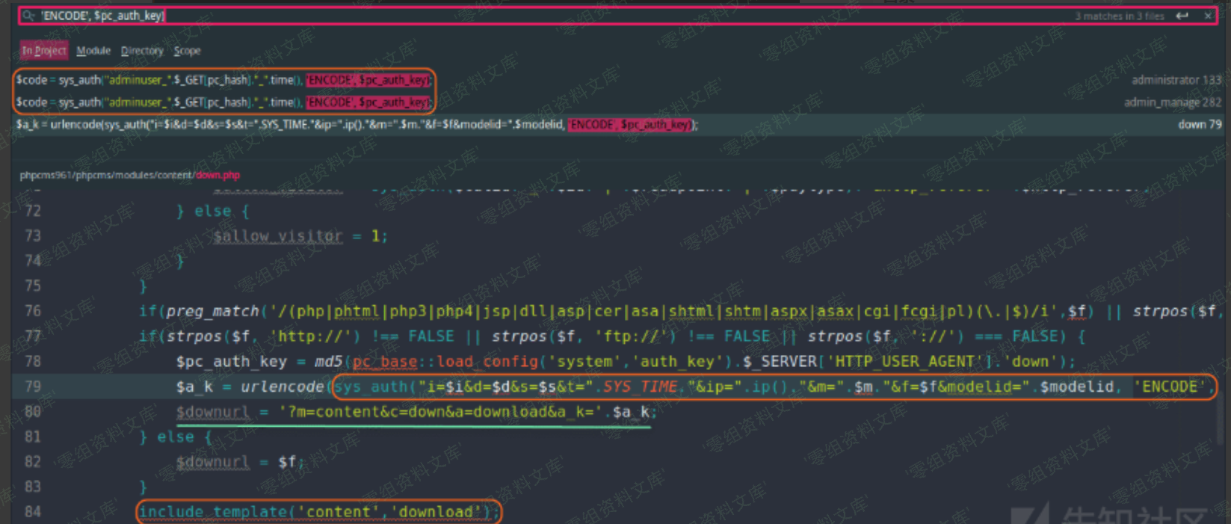The width and height of the screenshot is (1231, 524).
Task: Click the newline arrow icon in search field
Action: click(1182, 16)
